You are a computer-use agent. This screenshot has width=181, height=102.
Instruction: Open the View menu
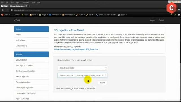coord(12,2)
